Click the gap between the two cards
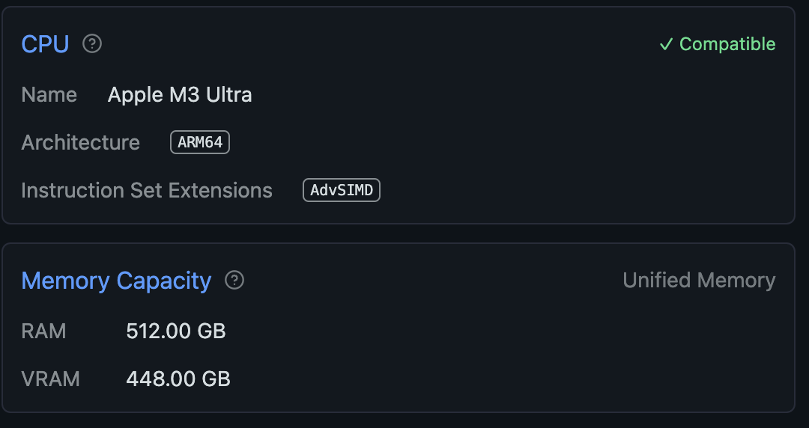Image resolution: width=809 pixels, height=428 pixels. [x=399, y=233]
